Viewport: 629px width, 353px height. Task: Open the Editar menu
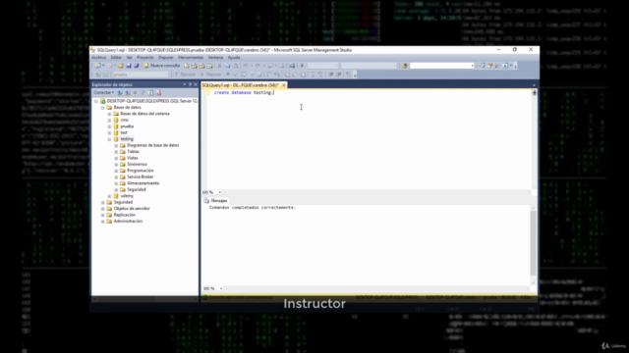click(116, 57)
